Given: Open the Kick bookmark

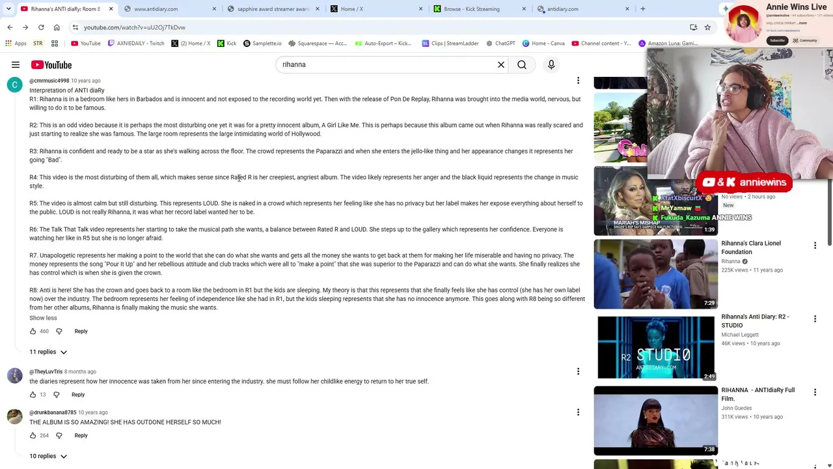Looking at the screenshot, I should (226, 44).
